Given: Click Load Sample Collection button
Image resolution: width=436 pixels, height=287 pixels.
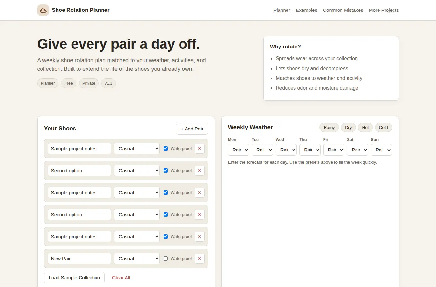Looking at the screenshot, I should click(74, 278).
